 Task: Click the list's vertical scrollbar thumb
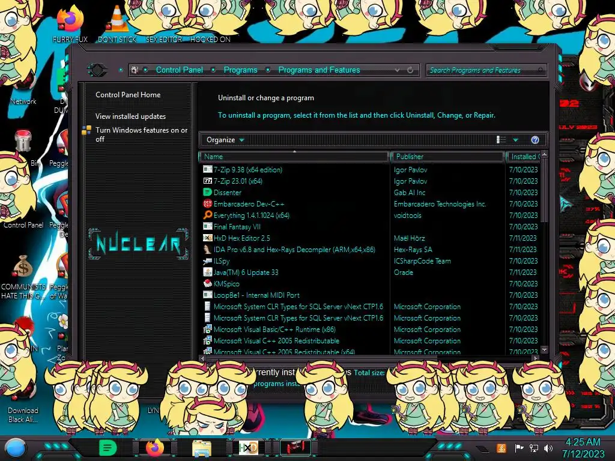544,190
